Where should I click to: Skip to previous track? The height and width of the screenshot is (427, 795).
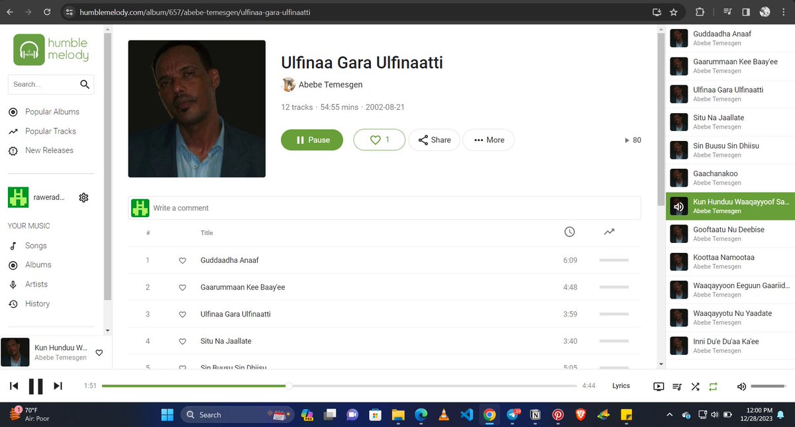[x=14, y=386]
